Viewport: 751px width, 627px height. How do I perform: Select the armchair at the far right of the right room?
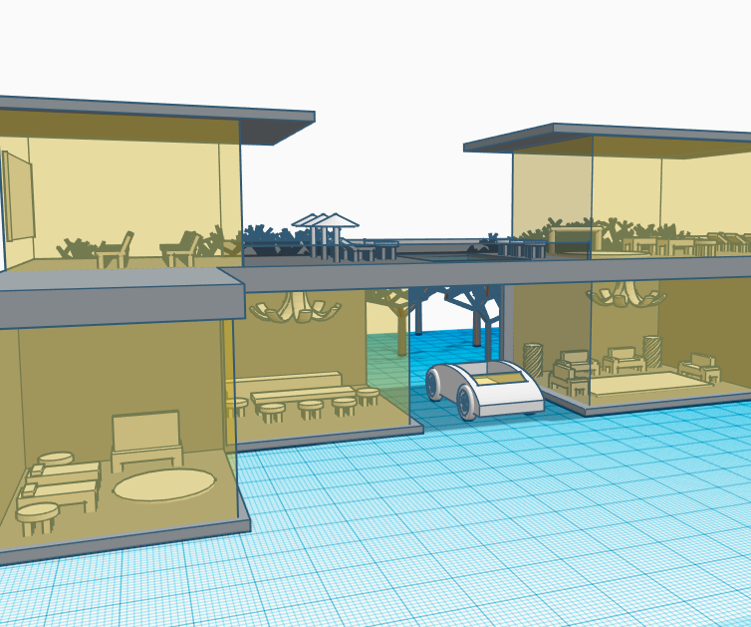click(x=699, y=367)
